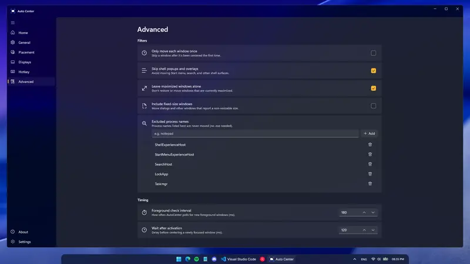Click the Add process button
The width and height of the screenshot is (470, 264).
point(369,134)
